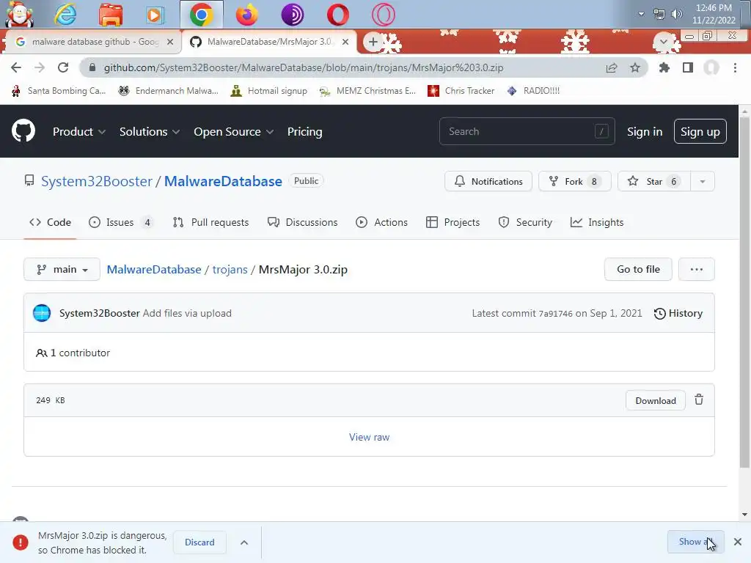Screen dimensions: 751x563
Task: Download the MrsMajor zip file
Action: tap(655, 401)
